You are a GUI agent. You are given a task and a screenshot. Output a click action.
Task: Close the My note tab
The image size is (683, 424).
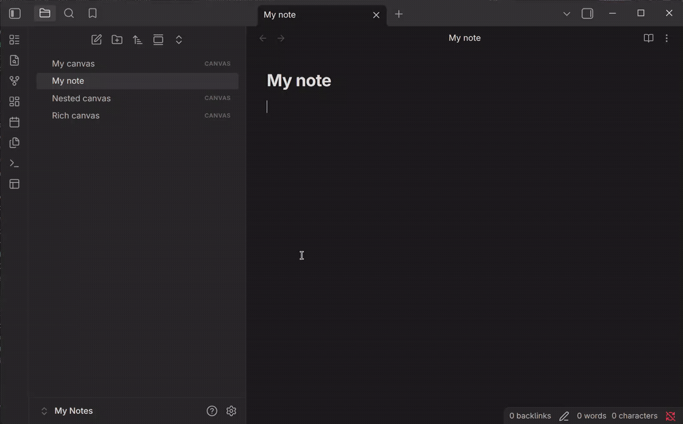coord(376,15)
